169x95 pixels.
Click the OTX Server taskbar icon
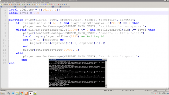31,93
